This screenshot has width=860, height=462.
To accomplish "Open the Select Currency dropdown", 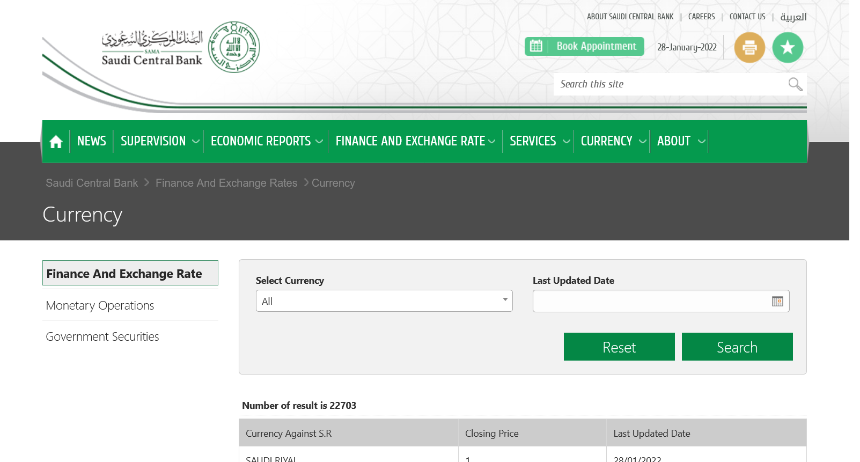I will tap(384, 301).
